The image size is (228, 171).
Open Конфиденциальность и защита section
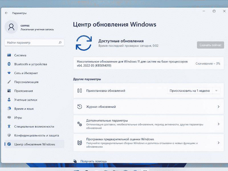34,135
